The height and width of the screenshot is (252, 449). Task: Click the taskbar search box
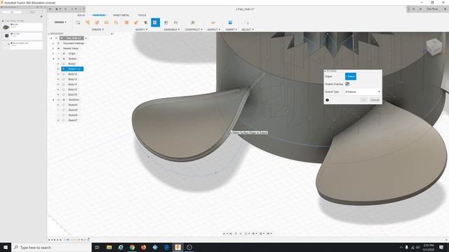[x=51, y=247]
